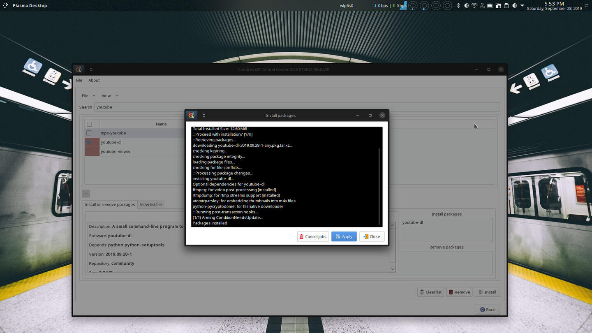Click pin square in Install packages title bar

204,116
